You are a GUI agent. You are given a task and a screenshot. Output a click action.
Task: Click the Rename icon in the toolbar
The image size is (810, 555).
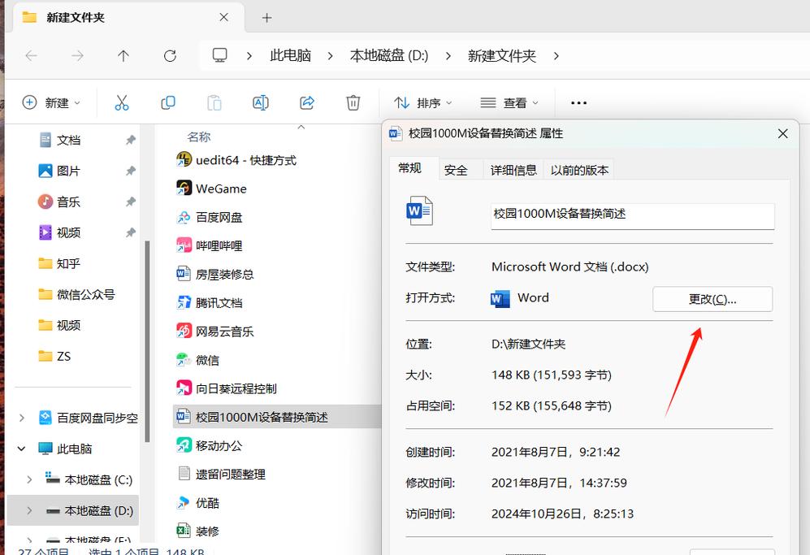point(260,102)
